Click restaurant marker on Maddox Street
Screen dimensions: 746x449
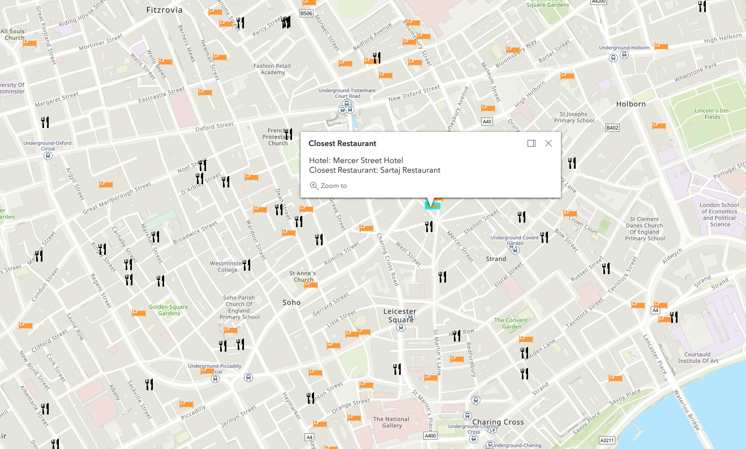39,256
